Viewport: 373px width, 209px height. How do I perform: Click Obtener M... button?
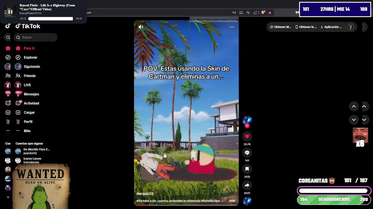[x=280, y=27]
